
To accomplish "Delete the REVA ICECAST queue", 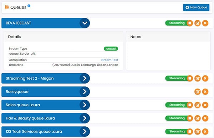I will click(205, 23).
